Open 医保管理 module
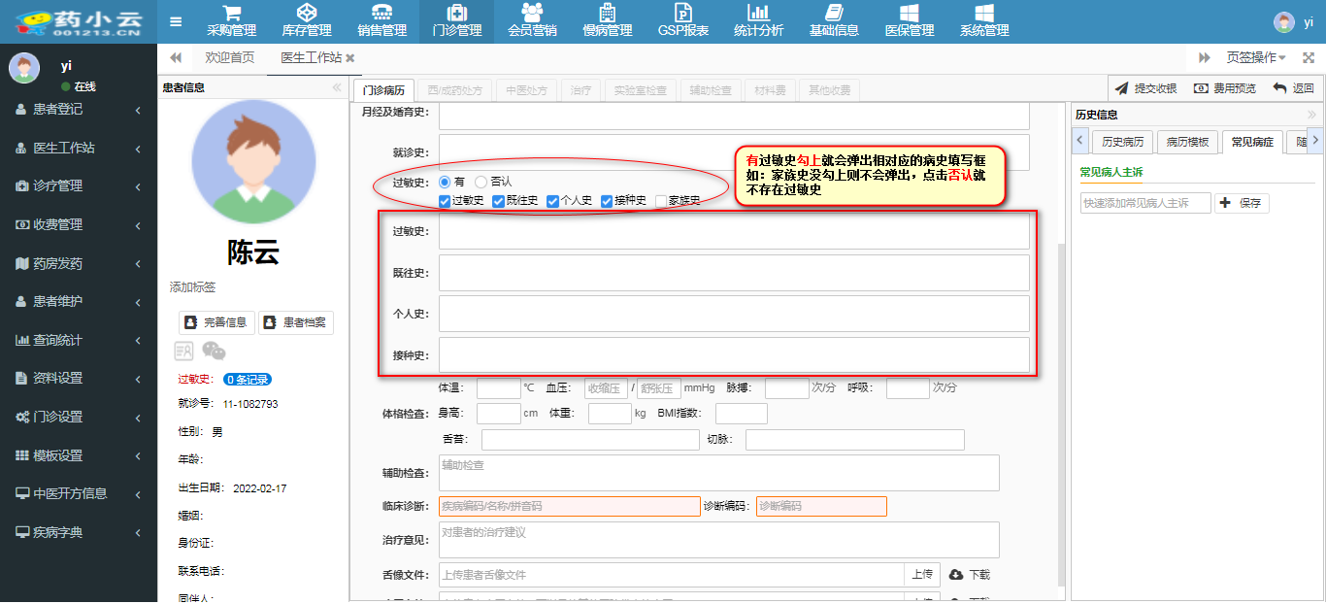Viewport: 1326px width, 604px height. [x=910, y=21]
